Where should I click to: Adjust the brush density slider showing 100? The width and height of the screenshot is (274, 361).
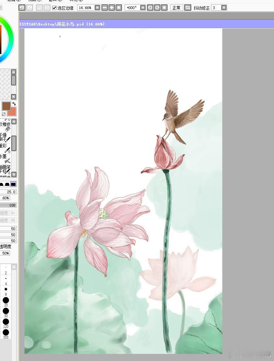pyautogui.click(x=8, y=205)
